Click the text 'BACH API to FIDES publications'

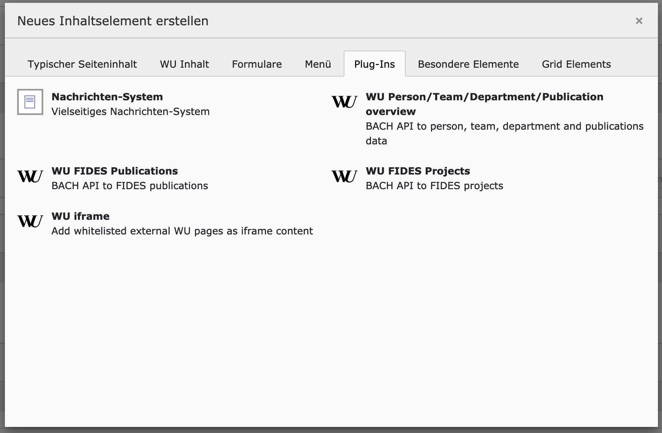coord(130,186)
